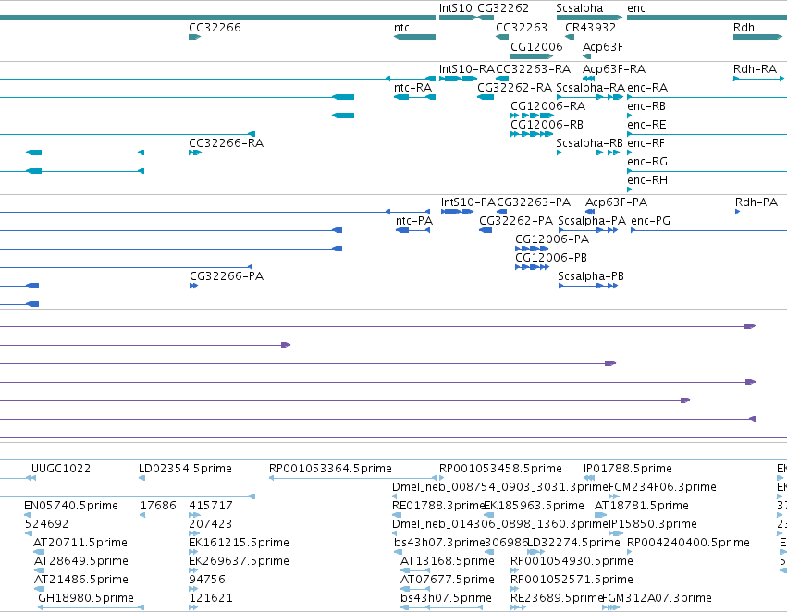Select the enc-RA transcript label
Viewport: 787px width, 612px height.
pos(647,88)
